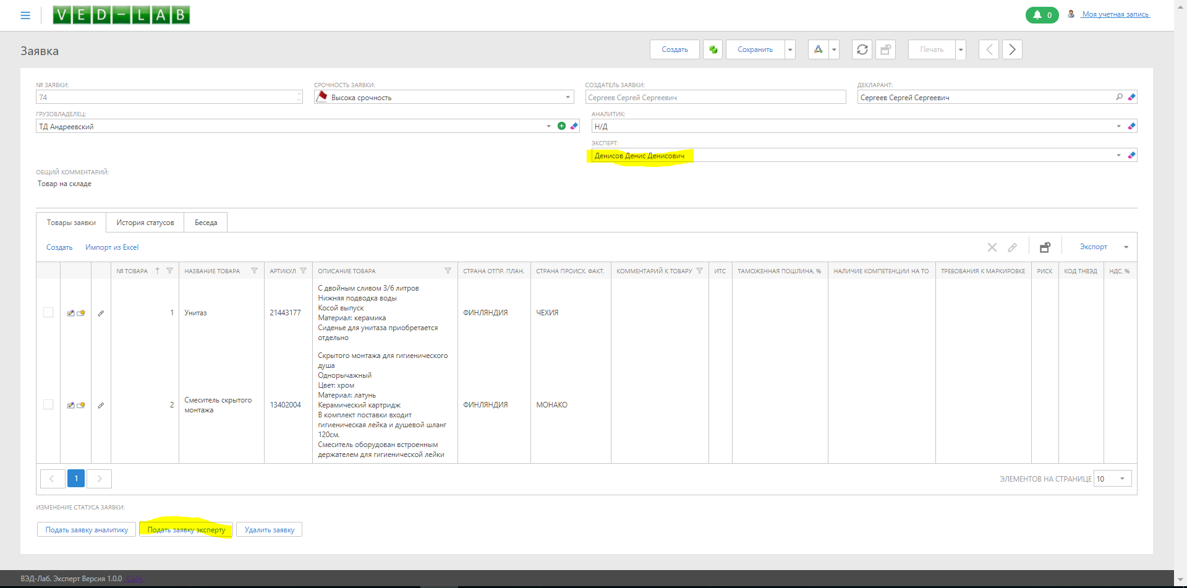Open the hamburger navigation menu
The image size is (1187, 588).
coord(25,15)
